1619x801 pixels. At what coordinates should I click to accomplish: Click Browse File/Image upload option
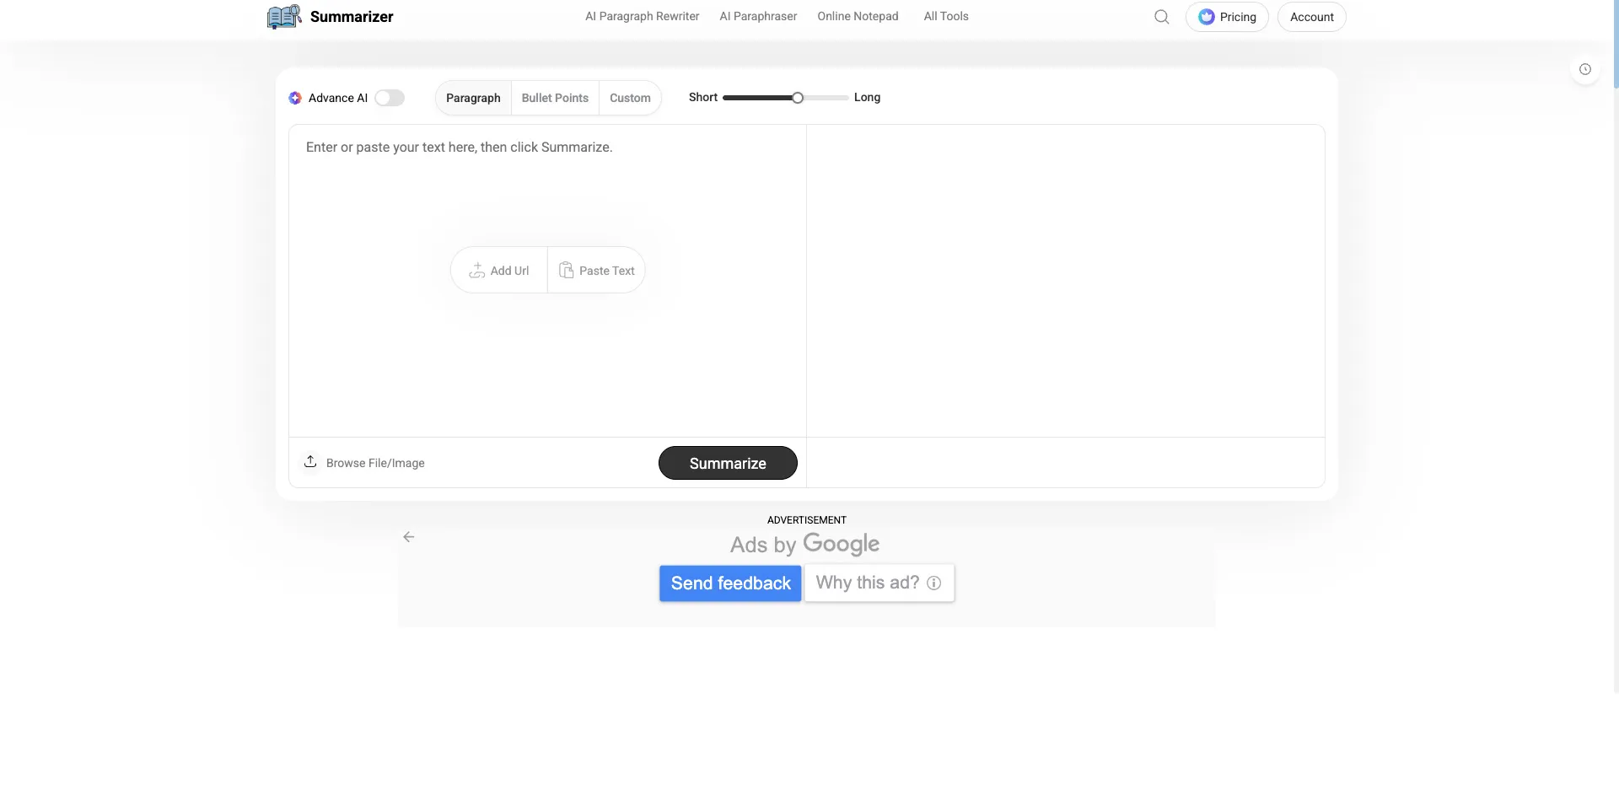click(x=364, y=463)
